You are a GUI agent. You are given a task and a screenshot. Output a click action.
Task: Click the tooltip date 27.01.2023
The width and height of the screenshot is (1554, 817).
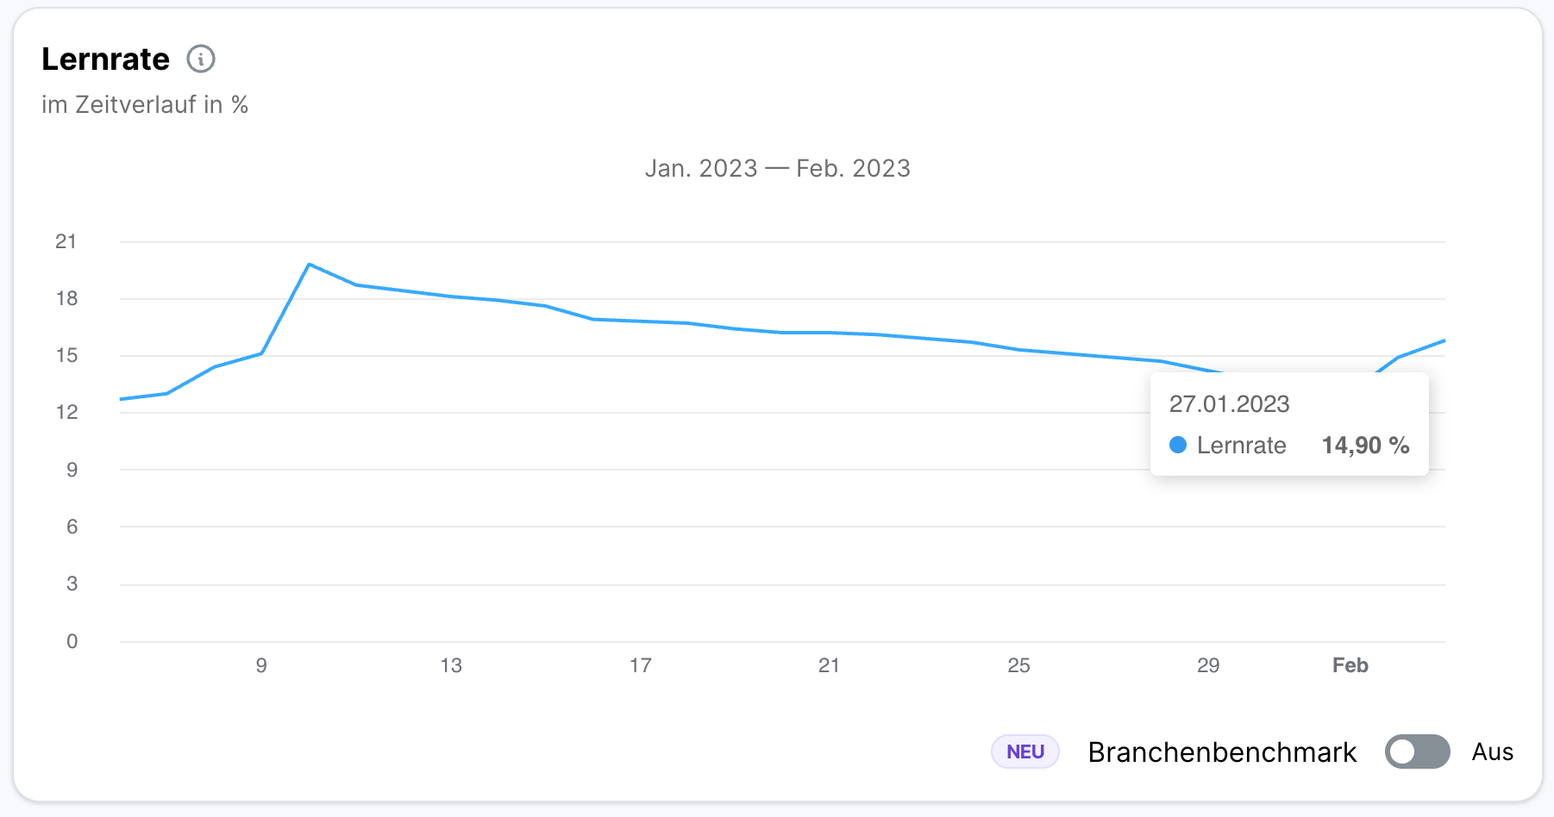tap(1229, 404)
